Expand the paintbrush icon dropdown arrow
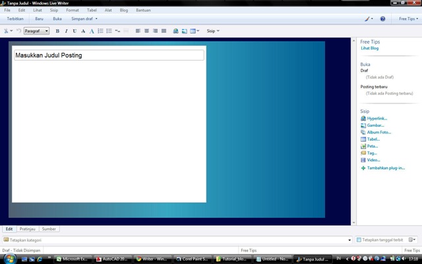This screenshot has height=264, width=422. pos(372,19)
